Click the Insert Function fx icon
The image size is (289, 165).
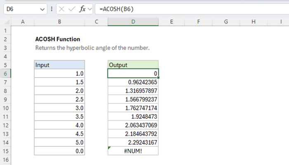(83, 9)
